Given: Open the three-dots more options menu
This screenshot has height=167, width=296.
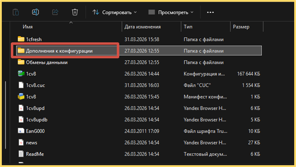Looking at the screenshot, I should pyautogui.click(x=210, y=13).
